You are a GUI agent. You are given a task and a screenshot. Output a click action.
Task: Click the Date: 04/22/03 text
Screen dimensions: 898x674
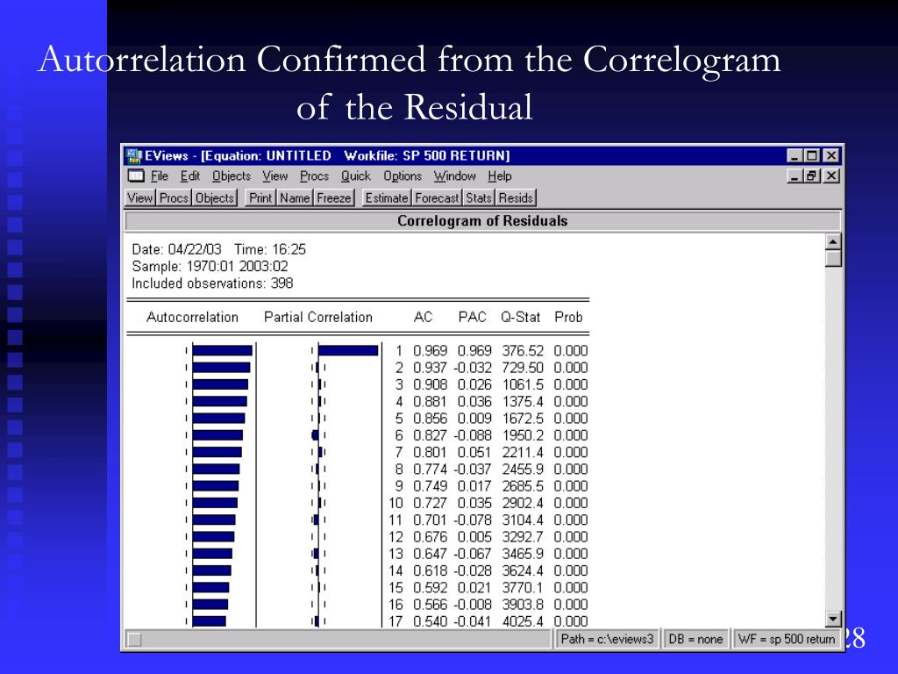coord(176,249)
